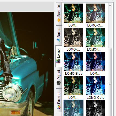Switch to the Fashion tab
116x116 pixels.
59,100
